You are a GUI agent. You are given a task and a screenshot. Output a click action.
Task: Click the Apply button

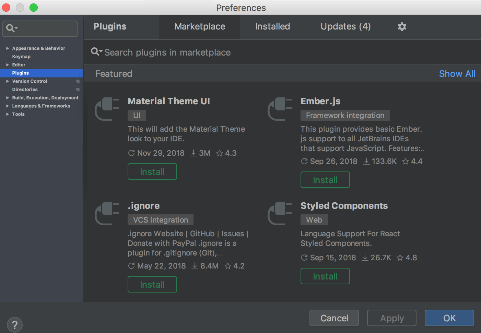392,318
